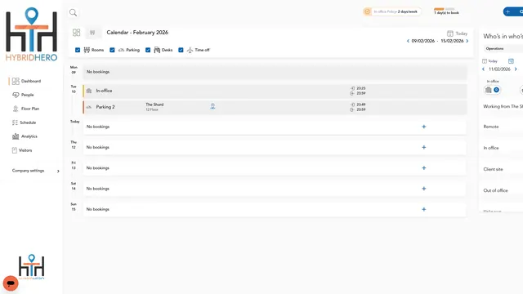
Task: Click the 15/02/2026 end date
Action: 452,41
